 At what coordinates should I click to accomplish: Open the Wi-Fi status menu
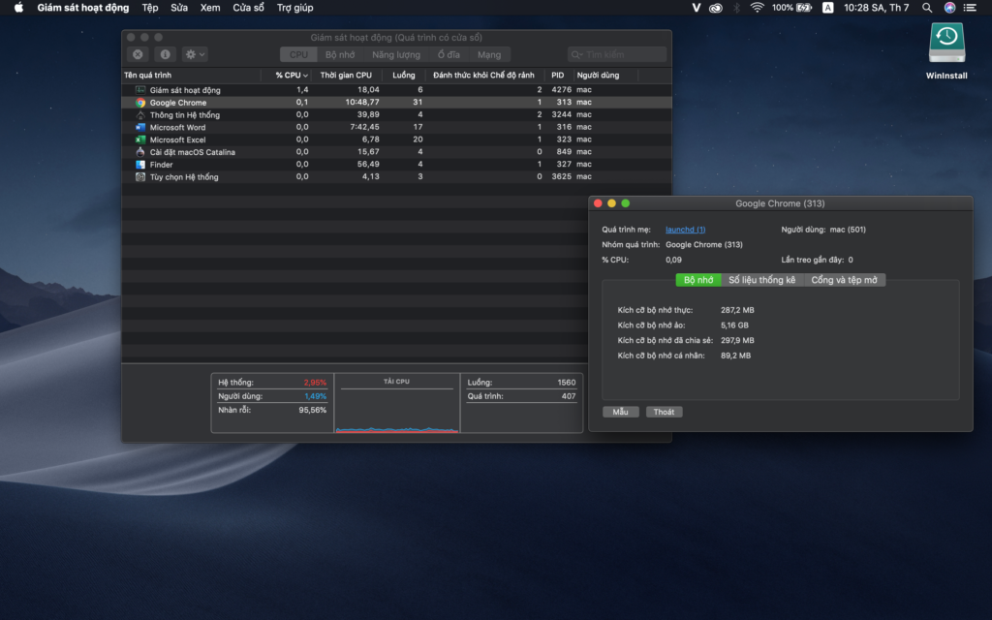click(757, 8)
